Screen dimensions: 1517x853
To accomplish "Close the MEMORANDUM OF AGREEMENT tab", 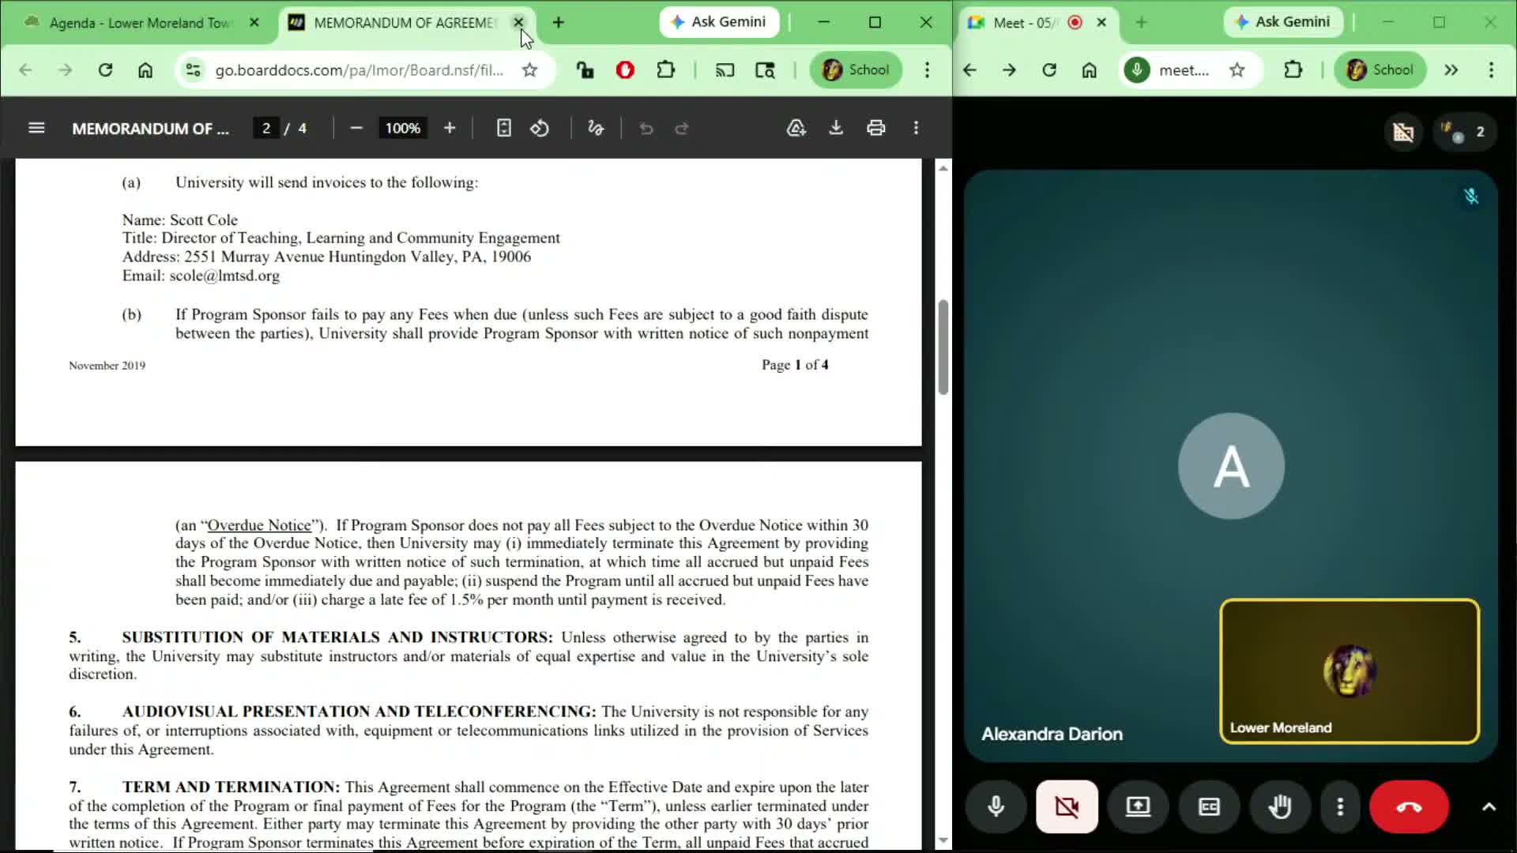I will (x=518, y=23).
